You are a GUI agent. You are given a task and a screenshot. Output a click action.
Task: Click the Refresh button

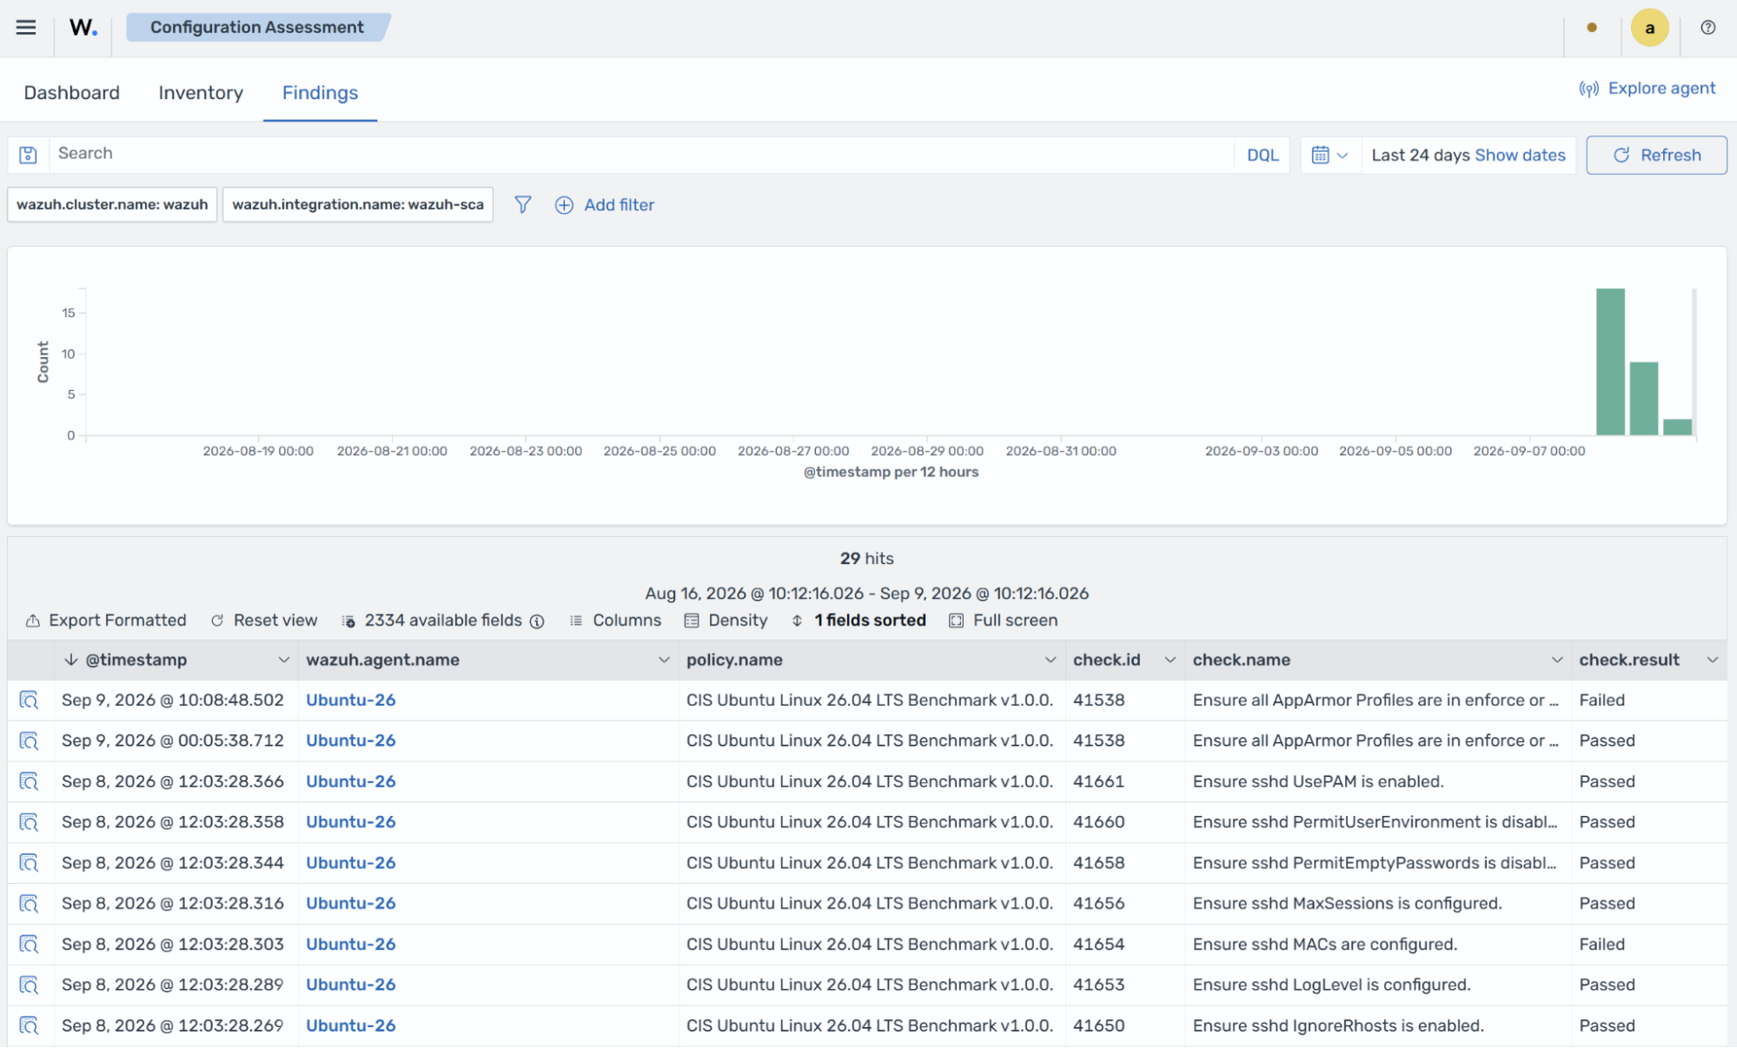[1656, 155]
